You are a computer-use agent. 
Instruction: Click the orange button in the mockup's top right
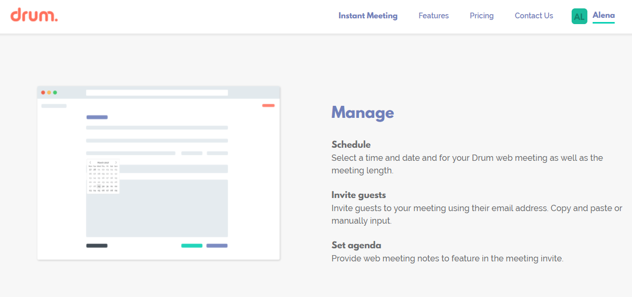[x=268, y=105]
